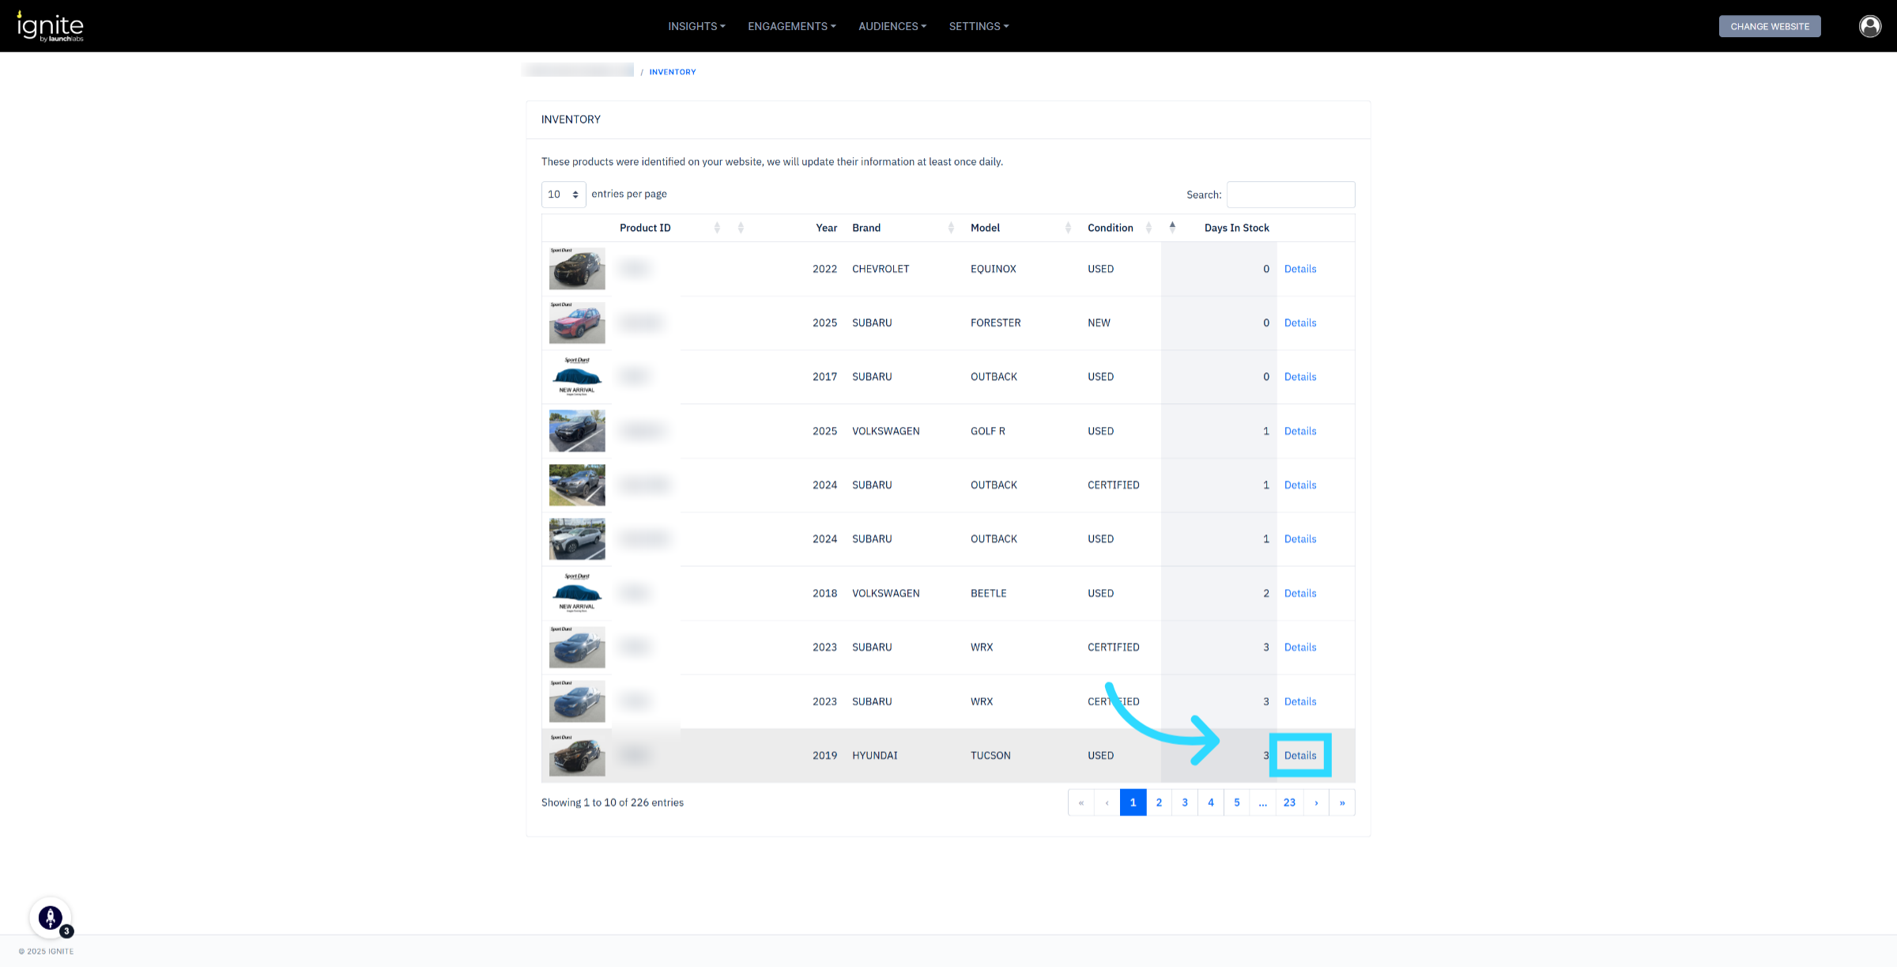Image resolution: width=1897 pixels, height=967 pixels.
Task: Sort table by Brand column arrows
Action: click(x=951, y=228)
